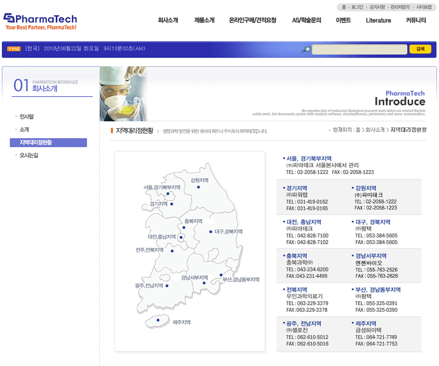Click the 제주지역 label on the map
This screenshot has width=439, height=366.
tap(181, 323)
